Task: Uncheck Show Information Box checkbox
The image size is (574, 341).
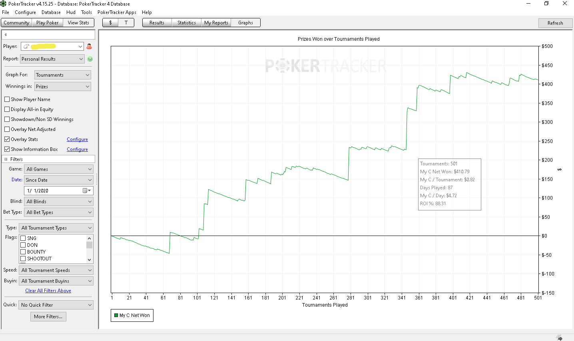Action: coord(7,149)
